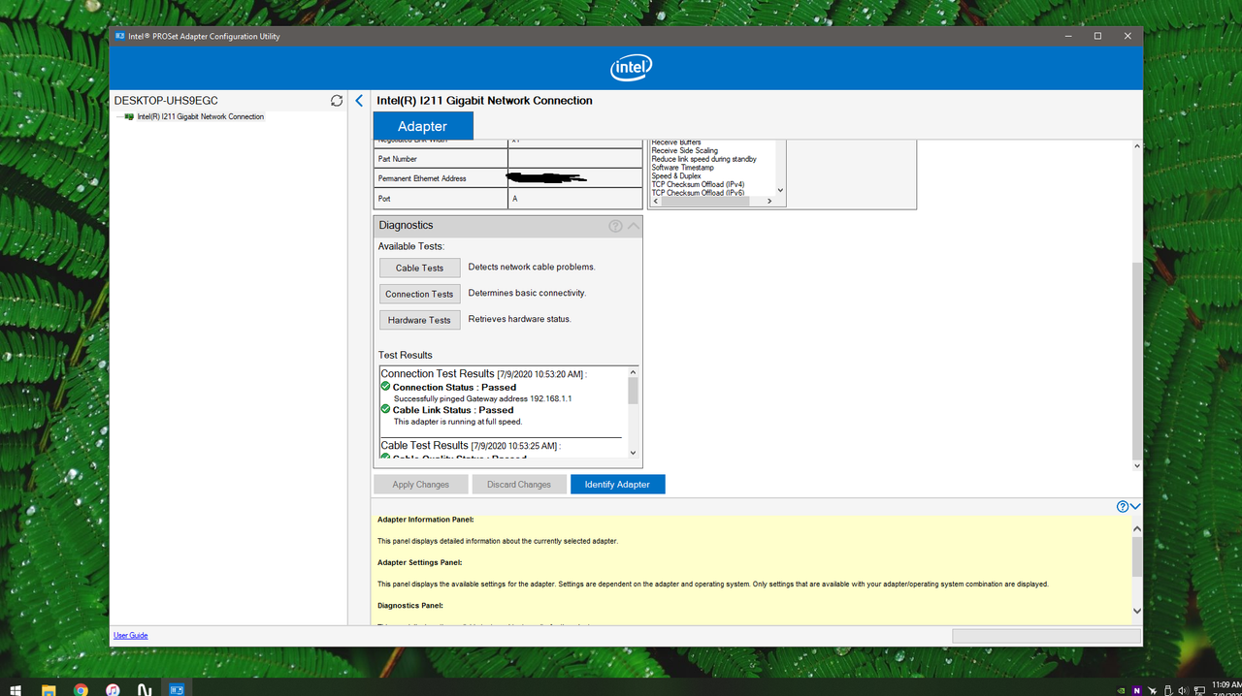This screenshot has width=1242, height=696.
Task: Open Intel PROSet utility taskbar icon
Action: [177, 689]
